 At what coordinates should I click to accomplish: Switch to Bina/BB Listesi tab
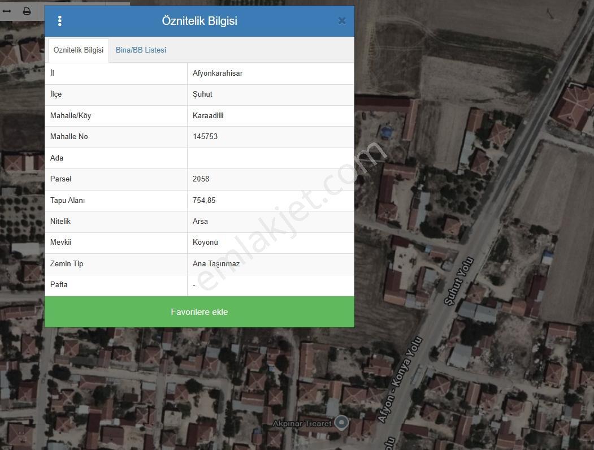(x=141, y=50)
